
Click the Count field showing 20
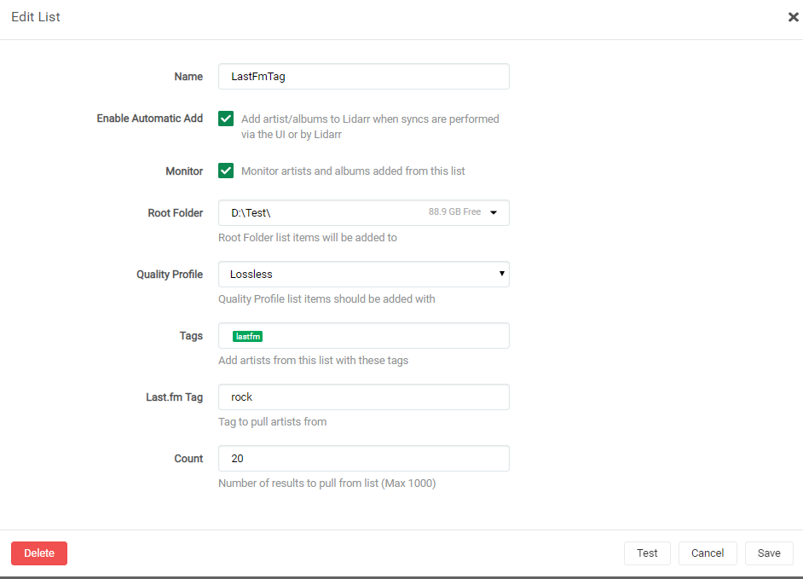click(x=363, y=459)
